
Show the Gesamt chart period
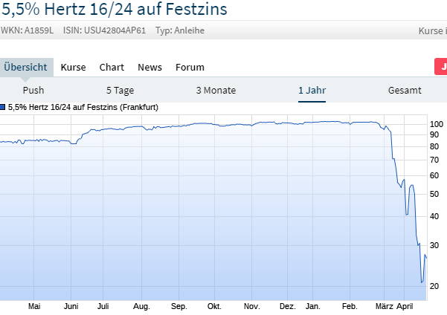pos(405,91)
